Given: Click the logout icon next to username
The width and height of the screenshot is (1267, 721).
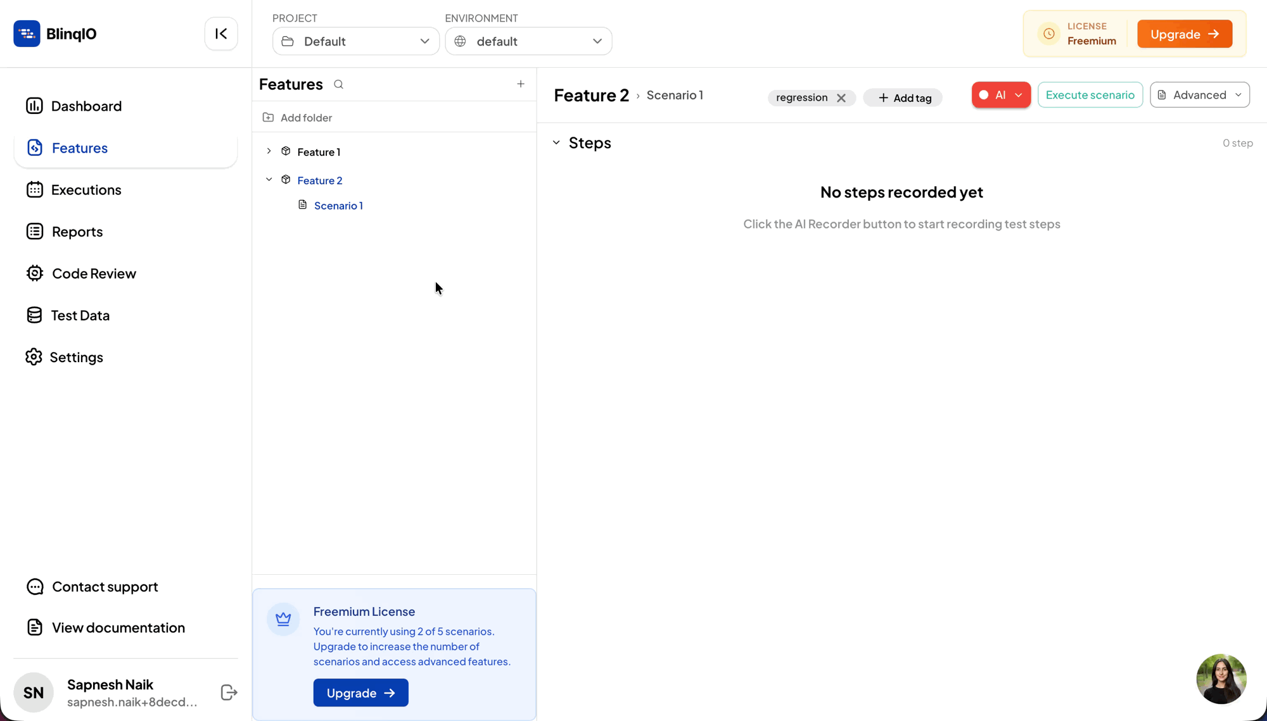Looking at the screenshot, I should click(229, 693).
